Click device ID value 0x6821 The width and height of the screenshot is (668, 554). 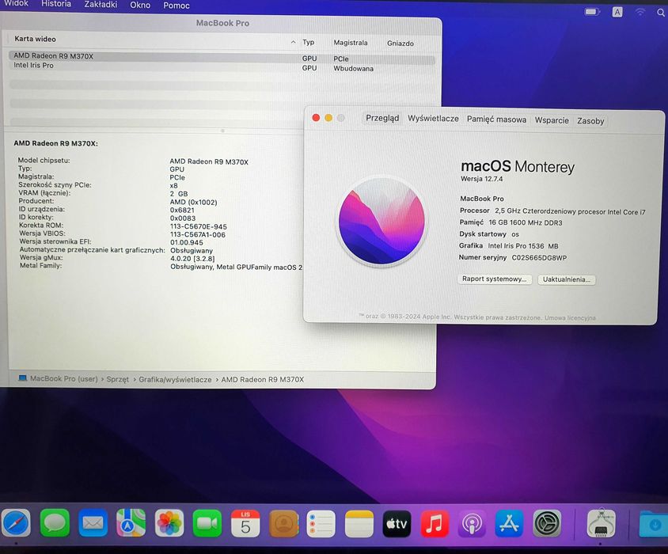(182, 210)
